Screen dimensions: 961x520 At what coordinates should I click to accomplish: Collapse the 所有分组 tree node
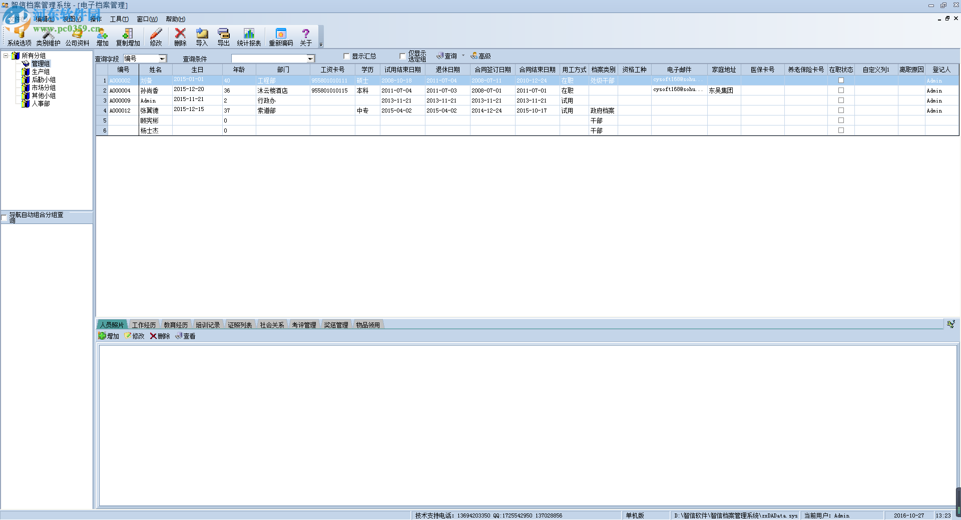point(6,55)
